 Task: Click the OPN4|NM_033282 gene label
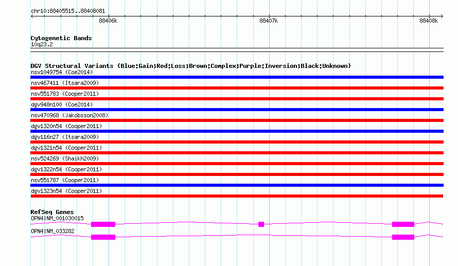tap(52, 231)
